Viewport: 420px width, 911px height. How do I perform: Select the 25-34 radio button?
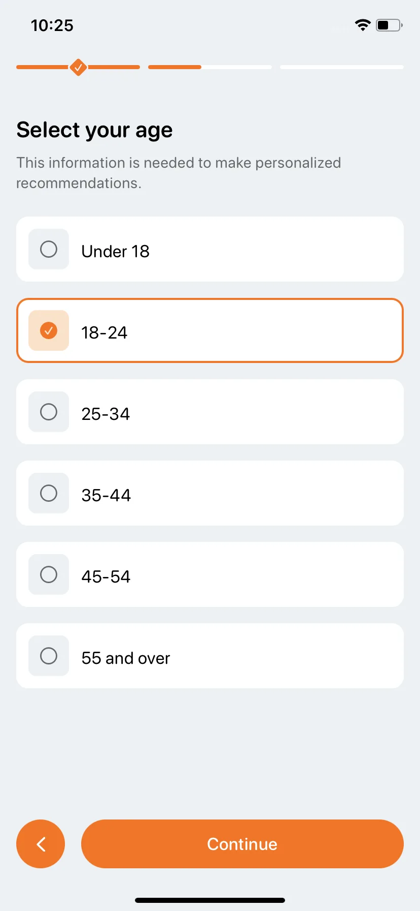click(49, 412)
